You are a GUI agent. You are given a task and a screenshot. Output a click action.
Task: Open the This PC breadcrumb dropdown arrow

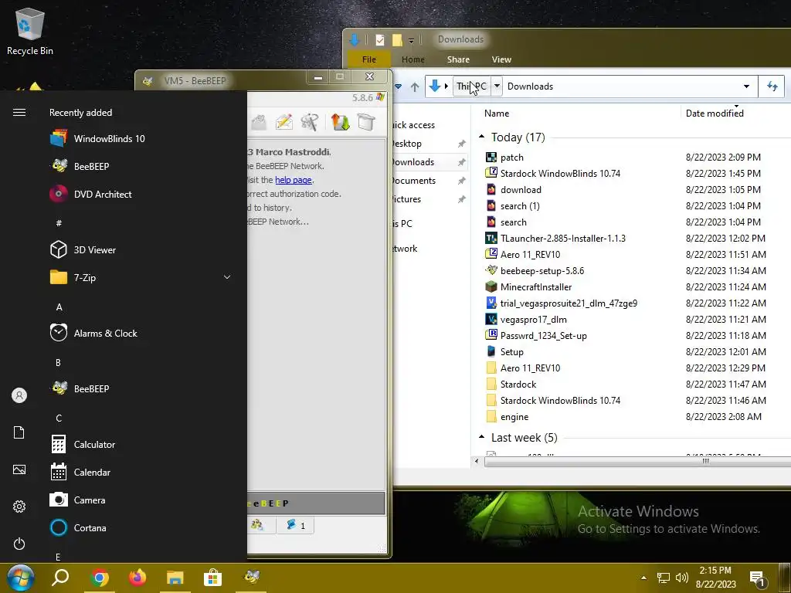pyautogui.click(x=497, y=86)
